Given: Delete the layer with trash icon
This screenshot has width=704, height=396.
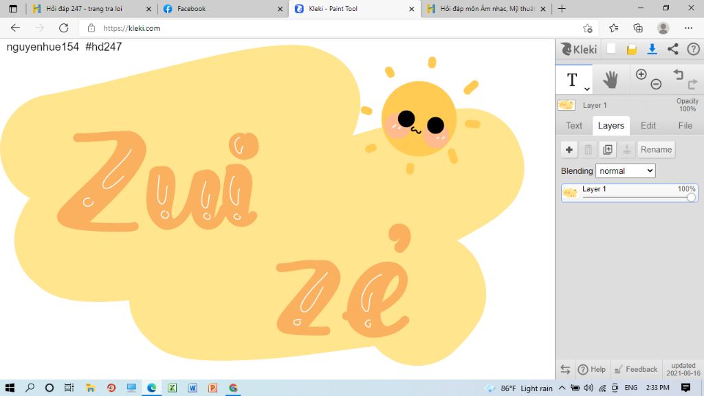Looking at the screenshot, I should pyautogui.click(x=588, y=149).
